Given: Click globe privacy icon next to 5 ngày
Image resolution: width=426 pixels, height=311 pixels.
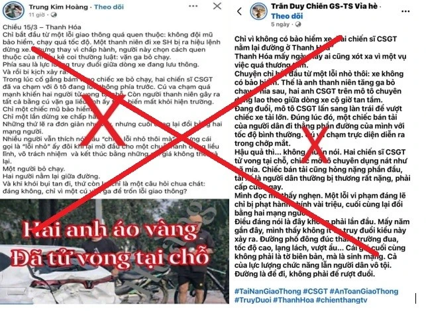Looking at the screenshot, I should 298,25.
